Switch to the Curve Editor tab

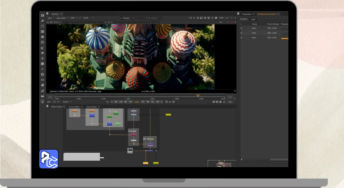[x=74, y=107]
